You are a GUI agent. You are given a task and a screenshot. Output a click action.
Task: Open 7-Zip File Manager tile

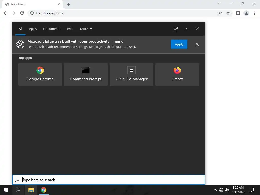pos(132,74)
